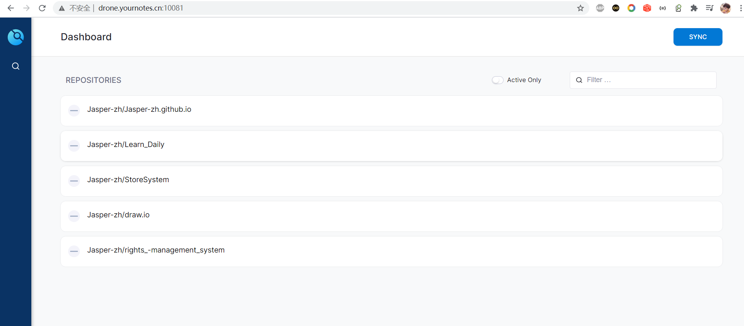Open the Jasper-zh/Learn_Daily repository
The image size is (744, 326).
pos(126,145)
